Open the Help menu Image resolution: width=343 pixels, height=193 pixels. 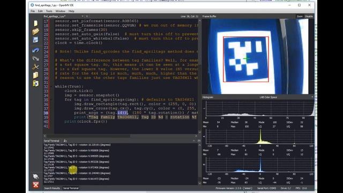click(x=71, y=11)
